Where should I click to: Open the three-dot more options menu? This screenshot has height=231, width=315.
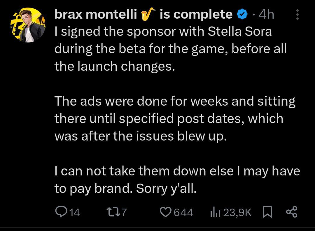297,15
